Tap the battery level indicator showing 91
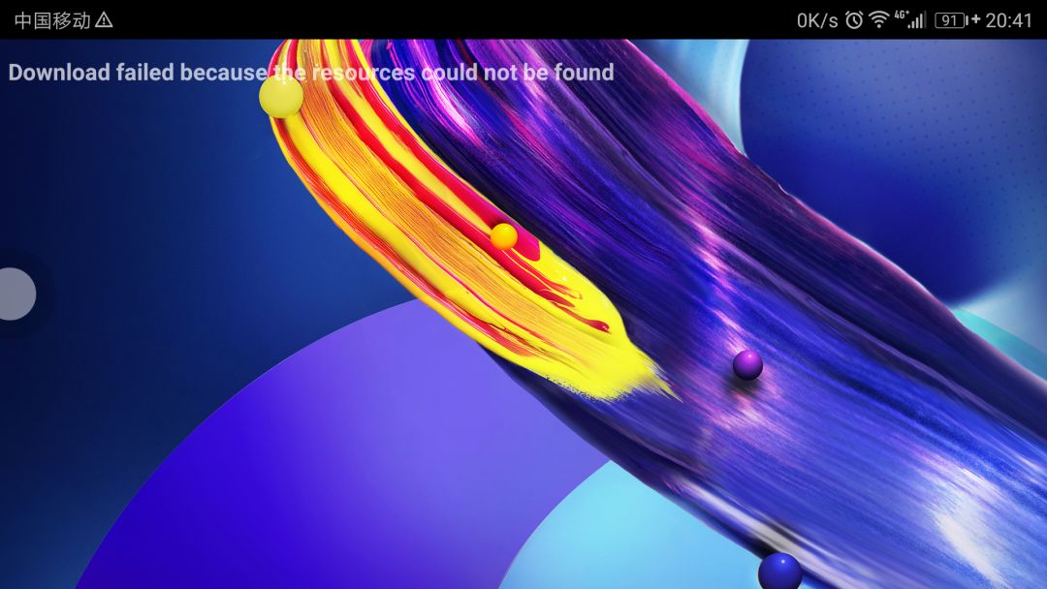This screenshot has width=1047, height=589. (956, 20)
